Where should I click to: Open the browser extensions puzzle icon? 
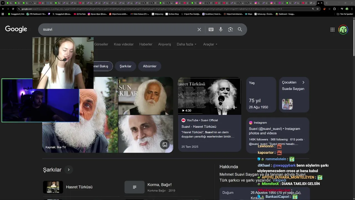334,9
